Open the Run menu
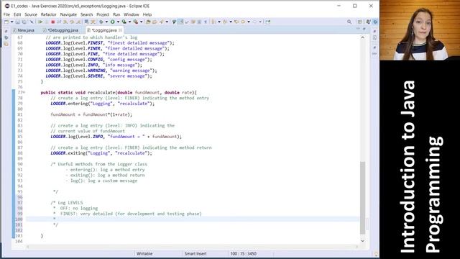The height and width of the screenshot is (259, 460). [x=116, y=14]
